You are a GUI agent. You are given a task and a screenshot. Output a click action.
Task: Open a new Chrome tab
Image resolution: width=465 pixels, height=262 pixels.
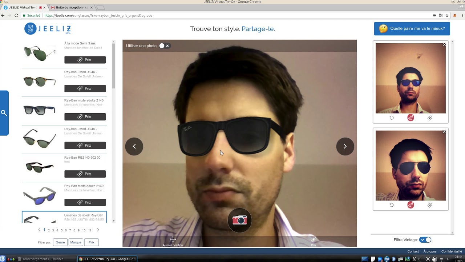click(x=101, y=7)
